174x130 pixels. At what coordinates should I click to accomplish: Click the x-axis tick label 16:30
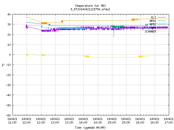coord(154,122)
